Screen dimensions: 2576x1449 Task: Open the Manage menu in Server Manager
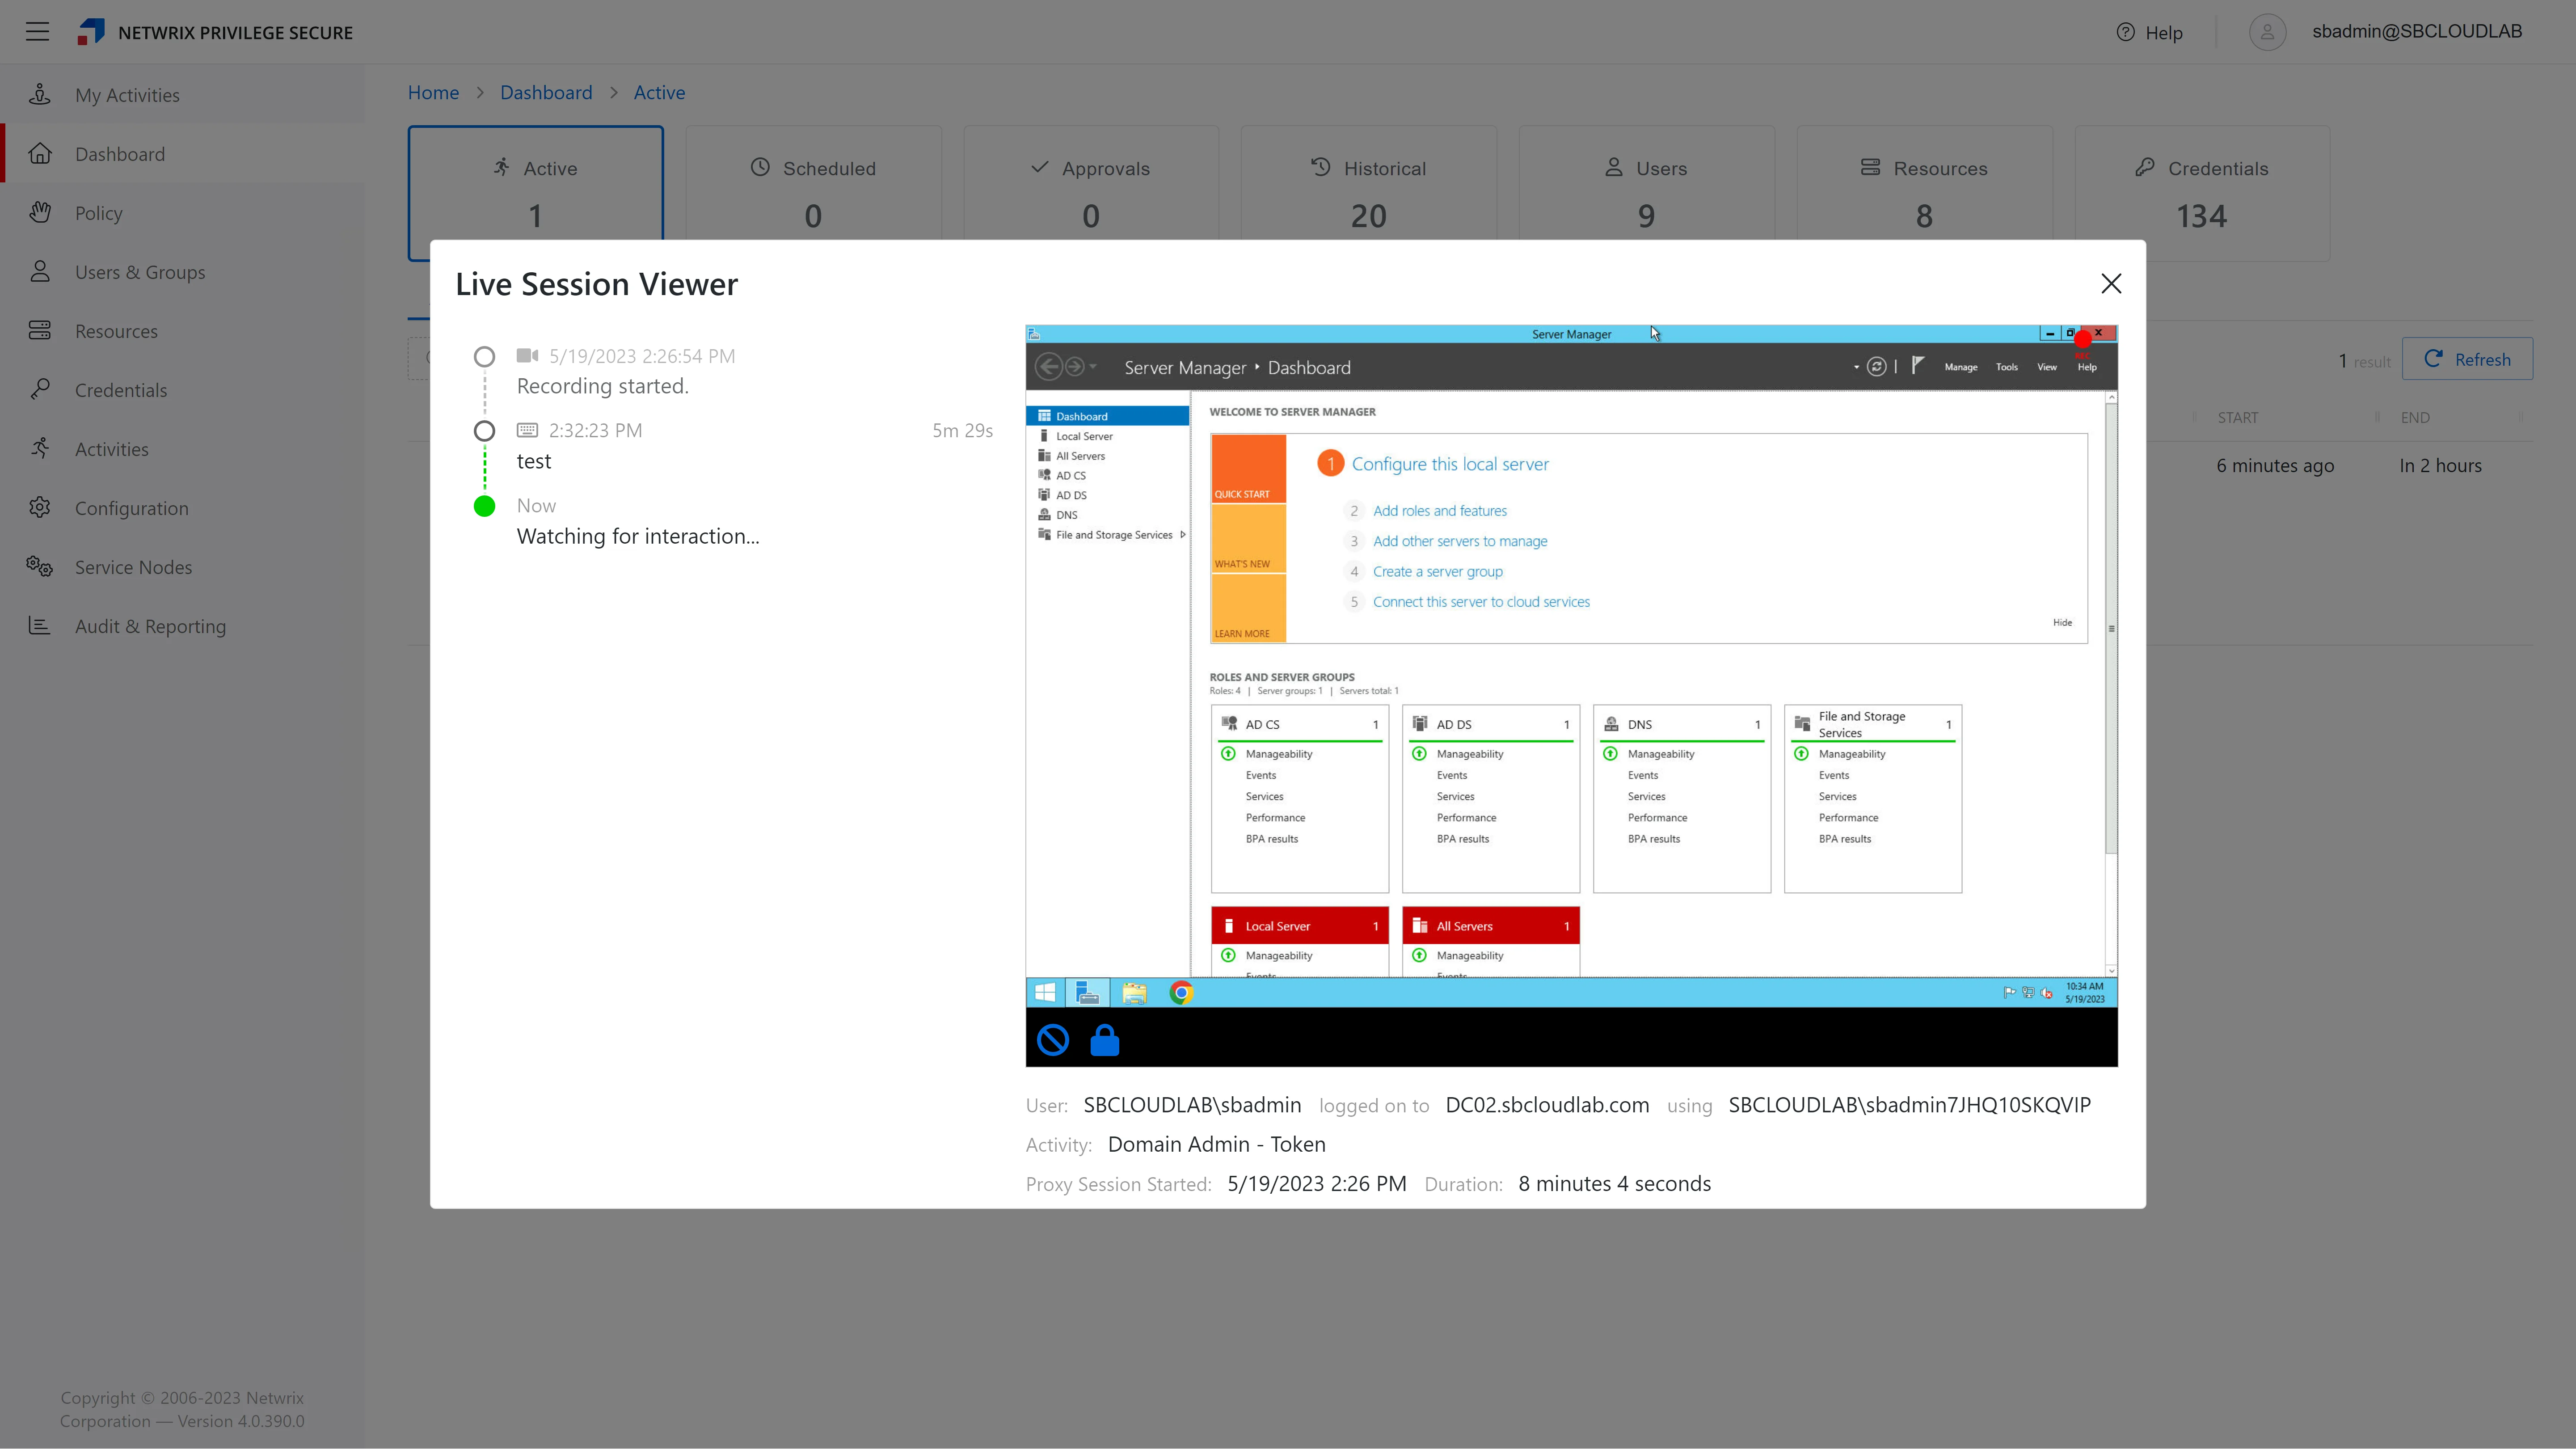pos(1960,367)
